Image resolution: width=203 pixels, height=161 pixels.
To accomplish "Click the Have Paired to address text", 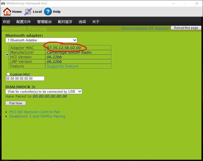I will [50, 96].
